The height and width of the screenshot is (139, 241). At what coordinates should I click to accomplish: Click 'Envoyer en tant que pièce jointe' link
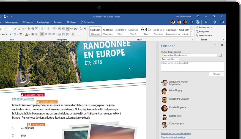tap(176, 133)
